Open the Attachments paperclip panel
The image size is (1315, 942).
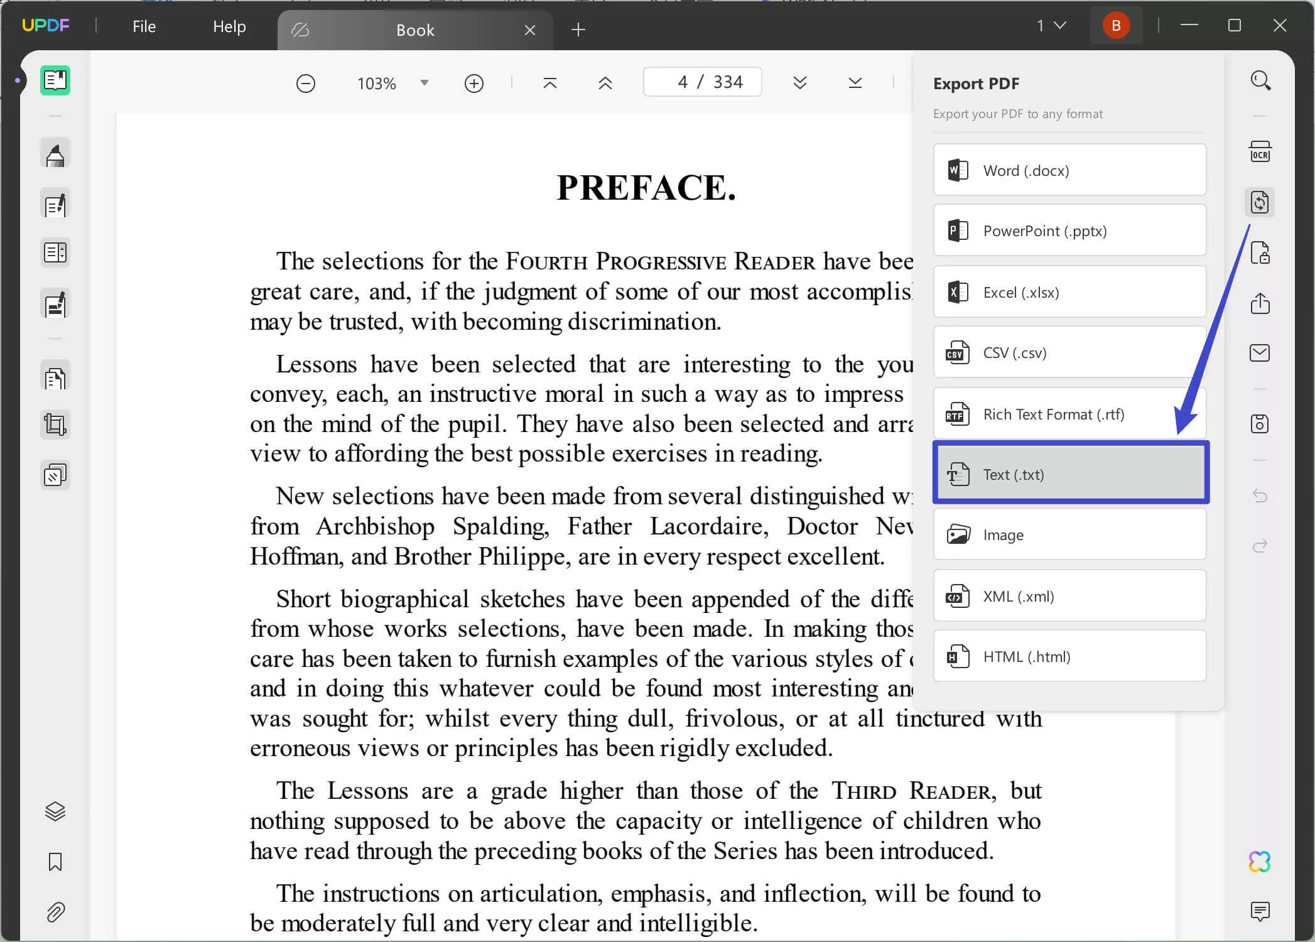point(55,912)
